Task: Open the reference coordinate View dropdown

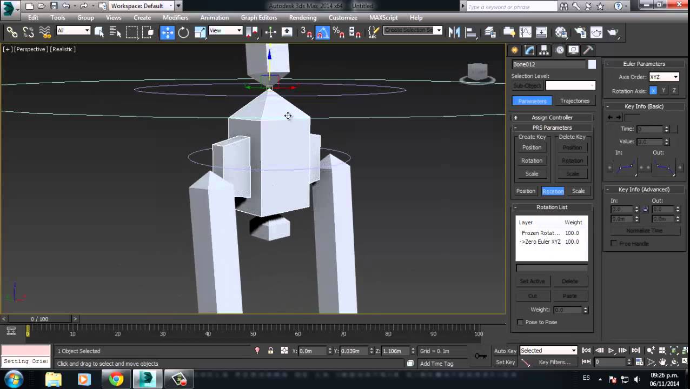Action: (225, 31)
